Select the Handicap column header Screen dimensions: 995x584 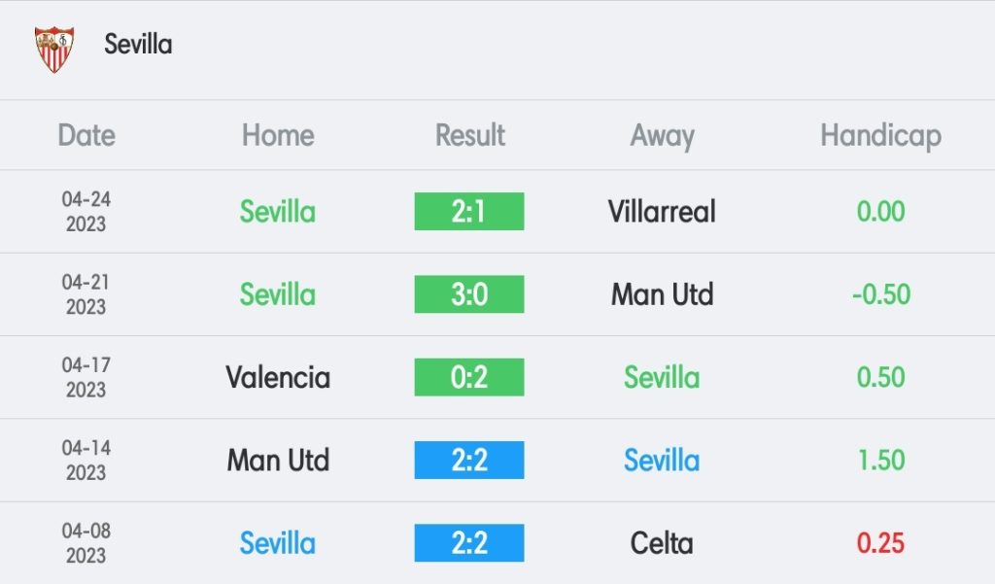[x=880, y=136]
